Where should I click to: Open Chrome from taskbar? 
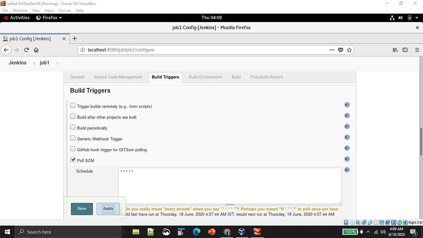click(227, 232)
